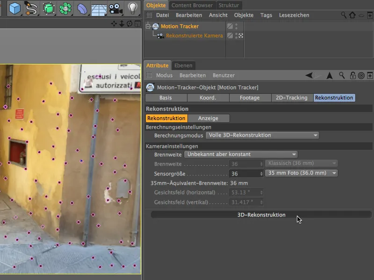374x280 pixels.
Task: Open new Attribute Manager window icon
Action: [370, 76]
